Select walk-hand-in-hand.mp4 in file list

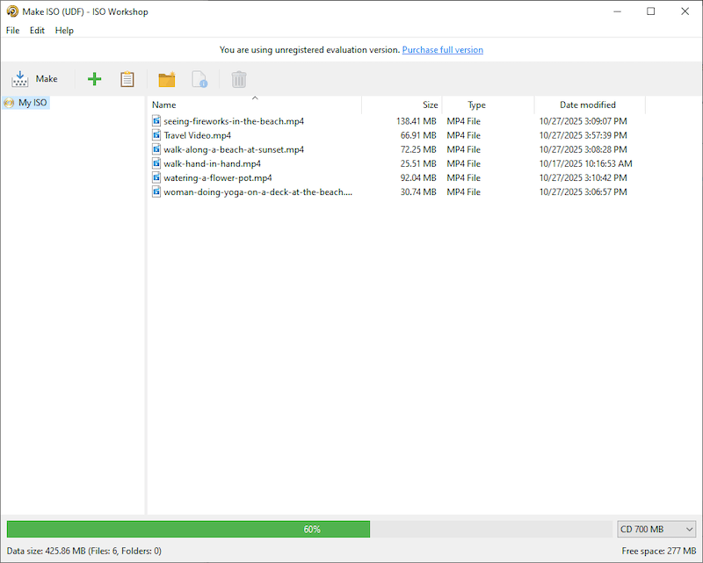pos(212,163)
